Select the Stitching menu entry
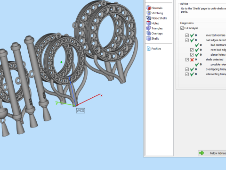The width and height of the screenshot is (226, 170). tap(157, 13)
